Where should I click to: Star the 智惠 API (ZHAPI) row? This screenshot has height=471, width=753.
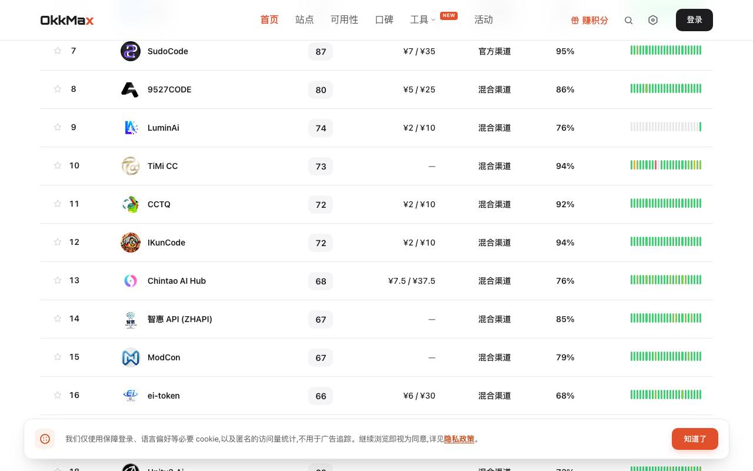[58, 319]
